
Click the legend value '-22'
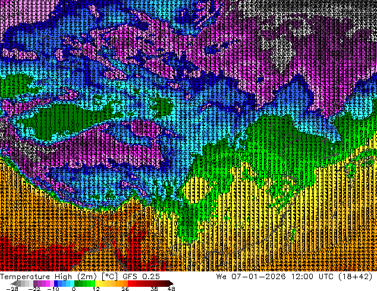34,289
